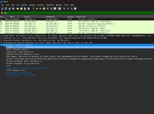Image resolution: width=154 pixels, height=114 pixels.
Task: Open the Tools menu
Action: point(66,5)
